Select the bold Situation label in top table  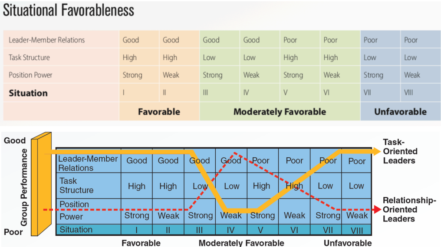pyautogui.click(x=28, y=93)
